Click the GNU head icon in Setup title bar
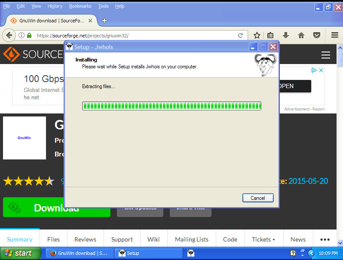Viewport: 343px width, 260px height. (x=69, y=46)
